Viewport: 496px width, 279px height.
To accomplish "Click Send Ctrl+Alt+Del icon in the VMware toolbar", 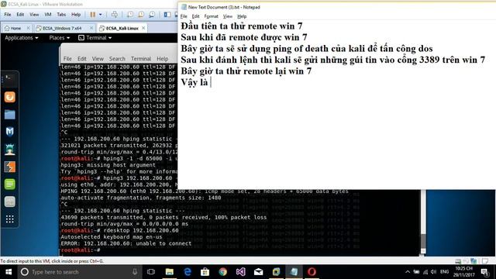I will [x=115, y=15].
